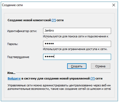Image resolution: width=119 pixels, height=102 pixels.
Task: Click the Подтверждение label
Action: (18, 57)
